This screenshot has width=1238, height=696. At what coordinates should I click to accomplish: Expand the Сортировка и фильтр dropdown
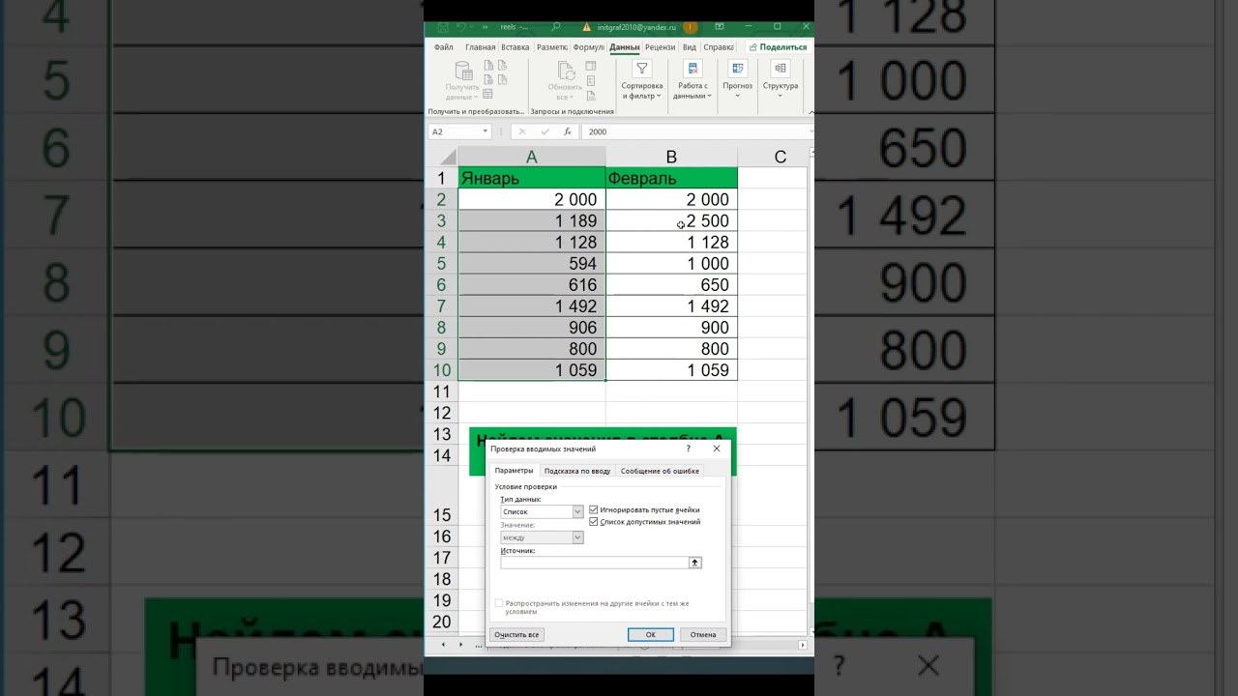(x=659, y=97)
